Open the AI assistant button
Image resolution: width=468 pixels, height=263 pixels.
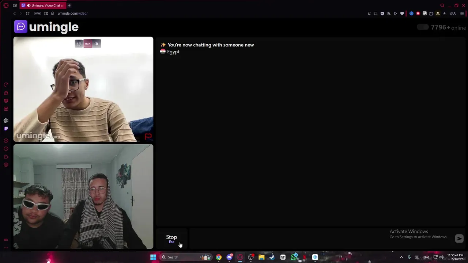(453, 14)
